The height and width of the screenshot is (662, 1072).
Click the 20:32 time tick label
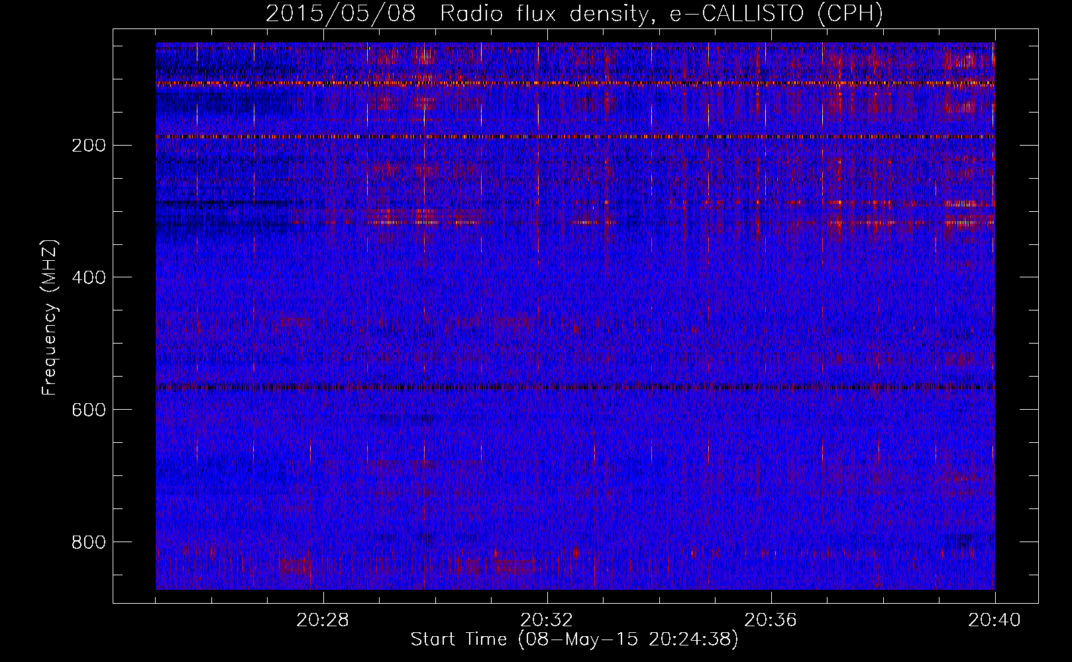point(547,620)
